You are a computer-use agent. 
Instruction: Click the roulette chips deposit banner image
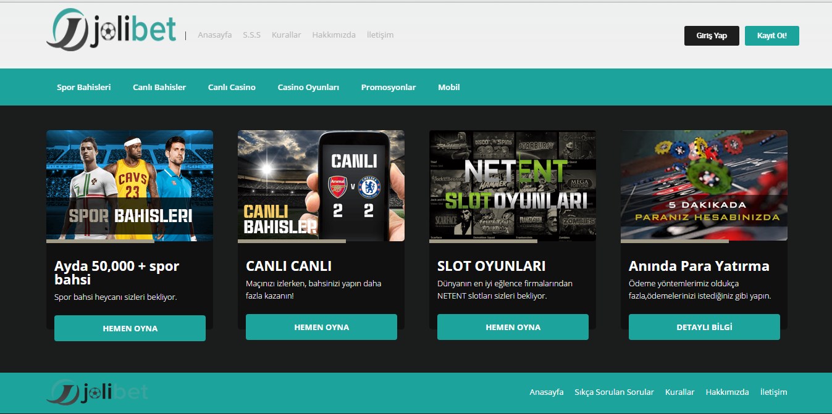point(704,185)
